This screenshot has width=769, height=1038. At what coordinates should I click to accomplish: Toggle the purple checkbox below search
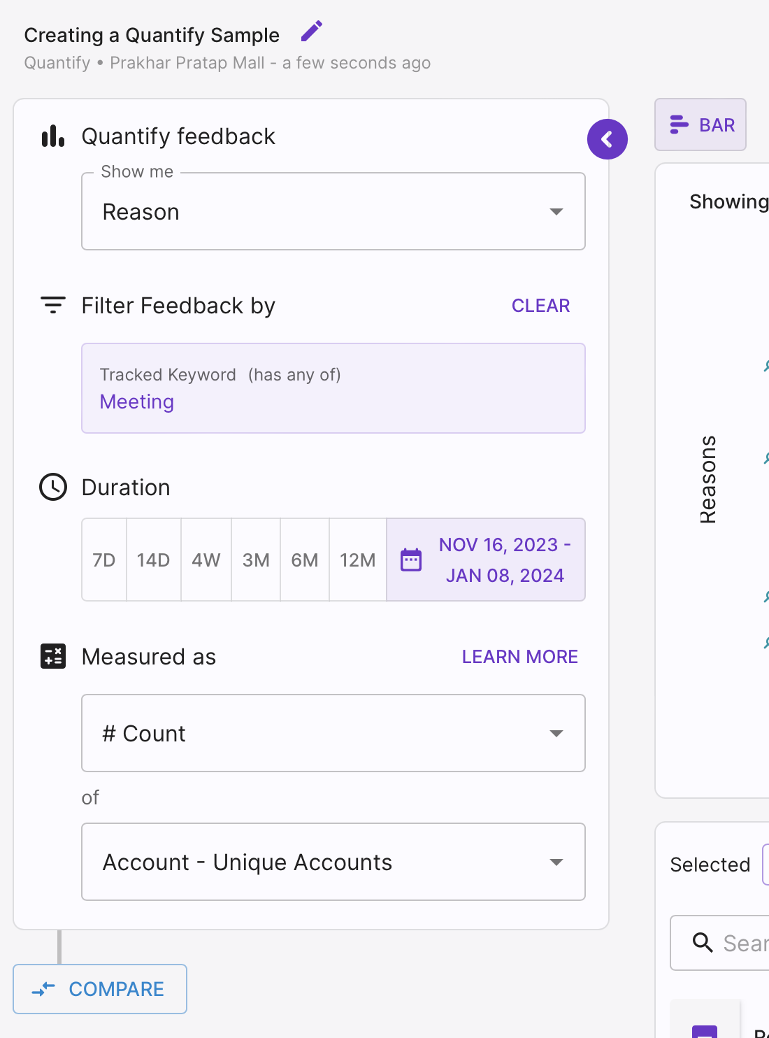coord(705,1032)
